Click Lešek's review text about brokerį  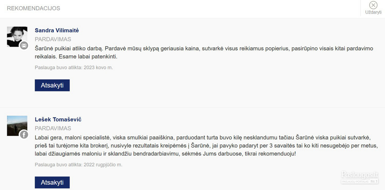206,146
